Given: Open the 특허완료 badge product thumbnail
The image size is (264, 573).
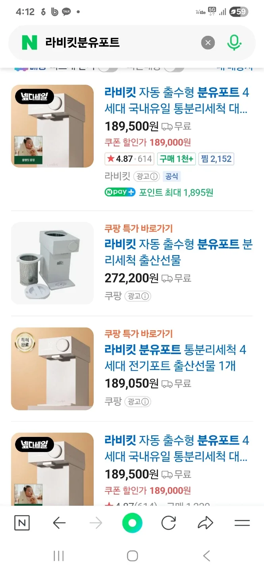Looking at the screenshot, I should 52,368.
